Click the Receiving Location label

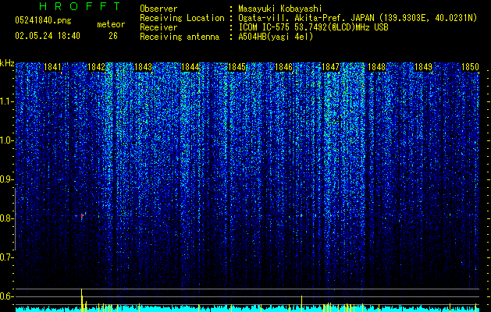click(182, 18)
